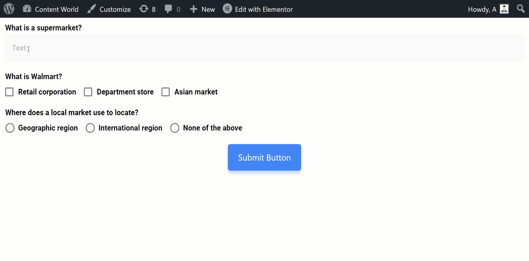529x261 pixels.
Task: Open the WordPress logo menu
Action: (9, 9)
